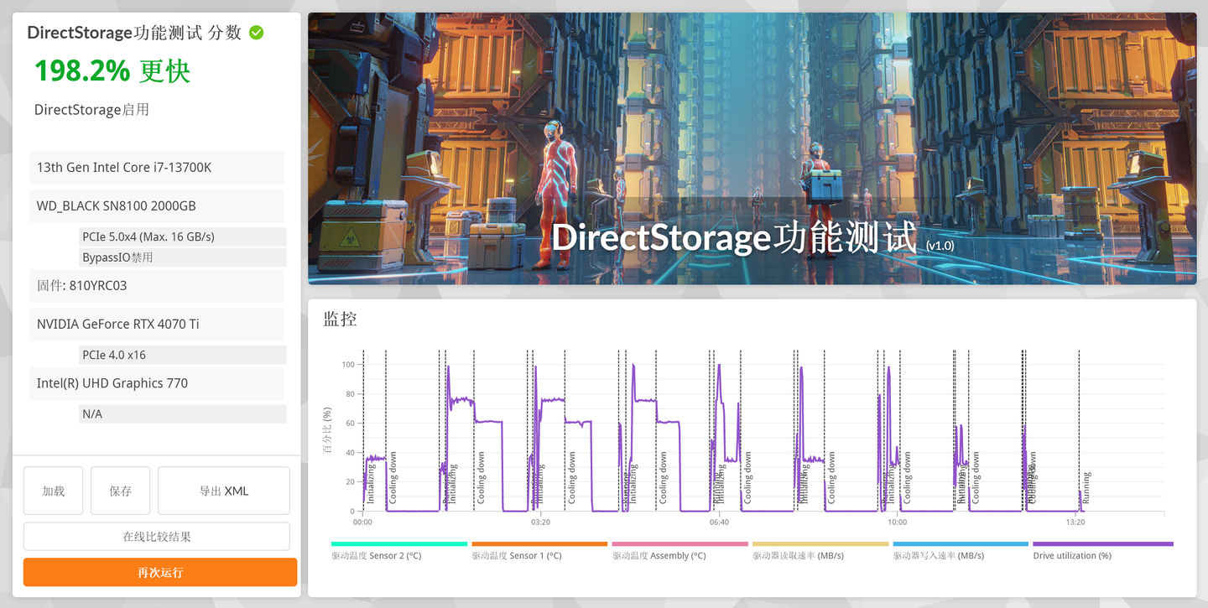The width and height of the screenshot is (1208, 608).
Task: Click PCIe 5.0x4 (Max. 16 GB/s) text
Action: (148, 237)
